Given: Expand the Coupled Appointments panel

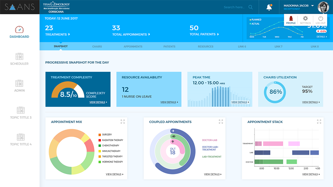Looking at the screenshot, I should (221, 122).
